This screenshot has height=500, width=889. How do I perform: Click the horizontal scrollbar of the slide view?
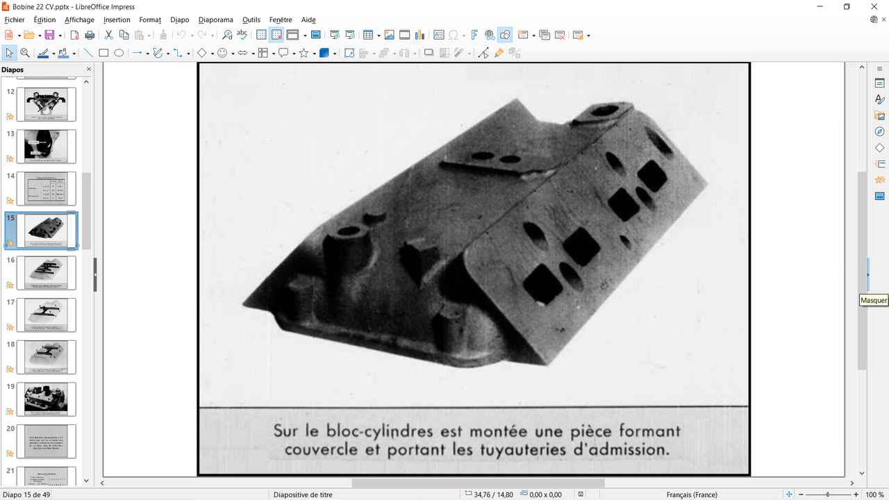click(x=478, y=483)
